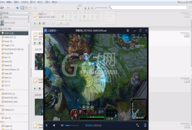Open the File menu in Picasa
This screenshot has height=130, width=192.
tap(2, 2)
